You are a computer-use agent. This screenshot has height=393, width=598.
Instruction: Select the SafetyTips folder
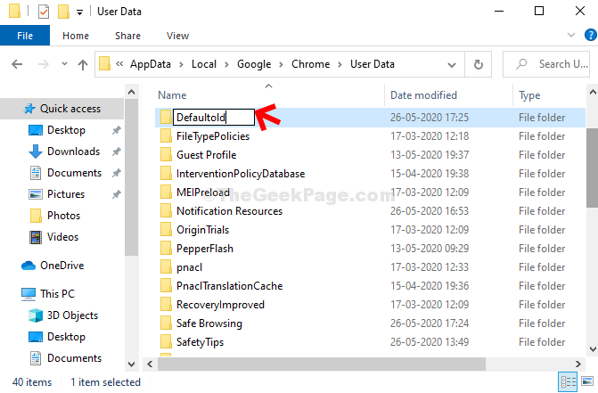point(200,342)
